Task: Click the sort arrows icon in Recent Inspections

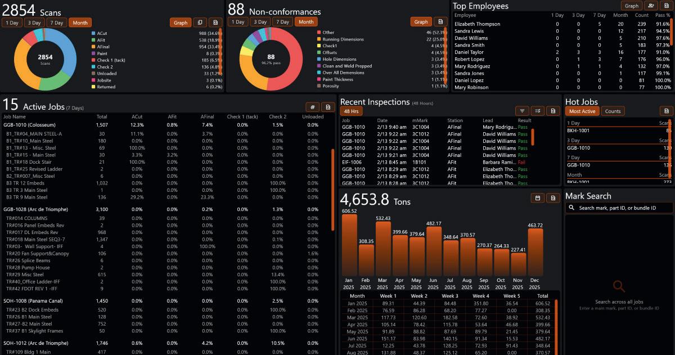Action: pos(538,111)
